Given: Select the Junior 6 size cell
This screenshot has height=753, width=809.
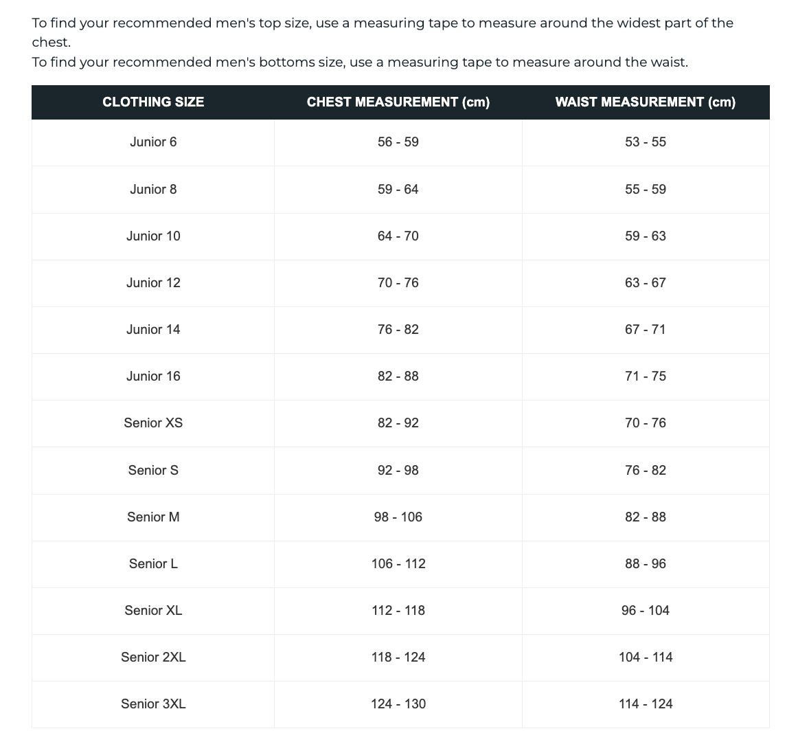Looking at the screenshot, I should [x=153, y=142].
